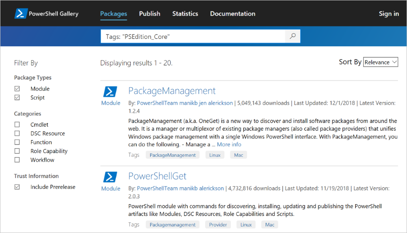Click the PackageManagement tag under PackageManagement

point(173,155)
